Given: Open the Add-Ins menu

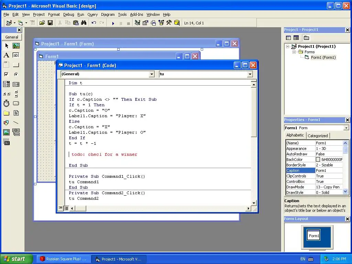Looking at the screenshot, I should pos(136,14).
